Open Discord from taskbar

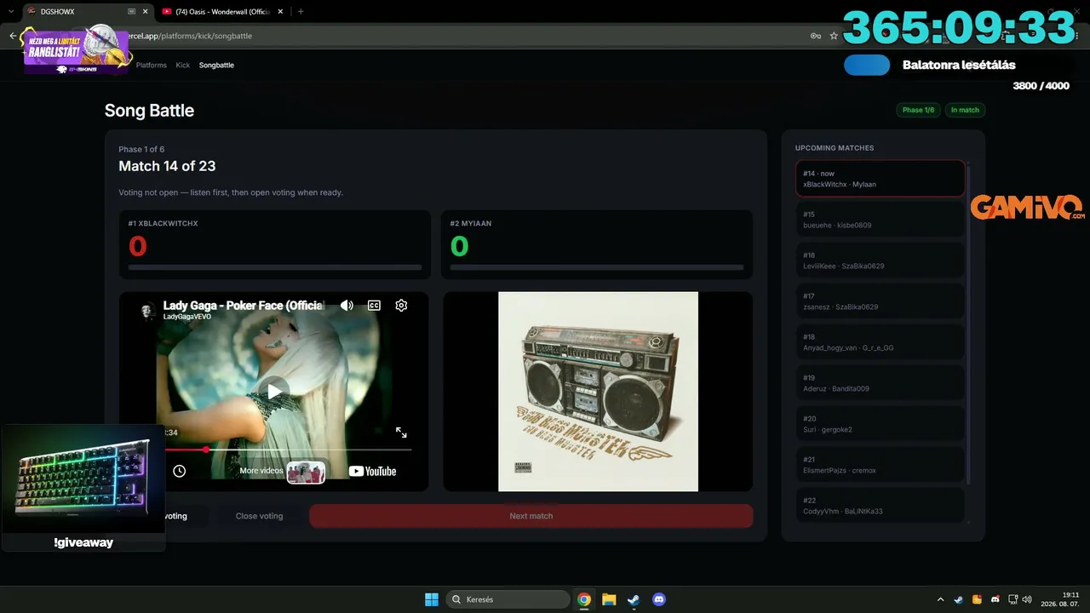coord(658,599)
